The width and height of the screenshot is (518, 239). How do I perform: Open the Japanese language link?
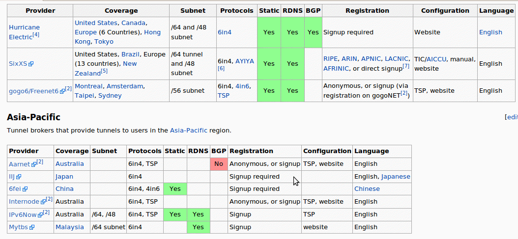[396, 177]
